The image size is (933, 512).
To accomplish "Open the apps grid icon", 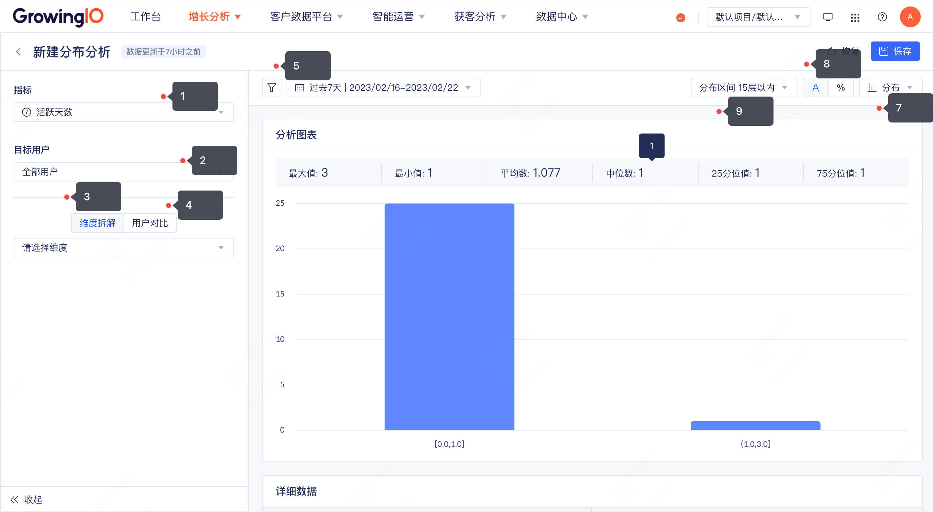I will pos(855,17).
